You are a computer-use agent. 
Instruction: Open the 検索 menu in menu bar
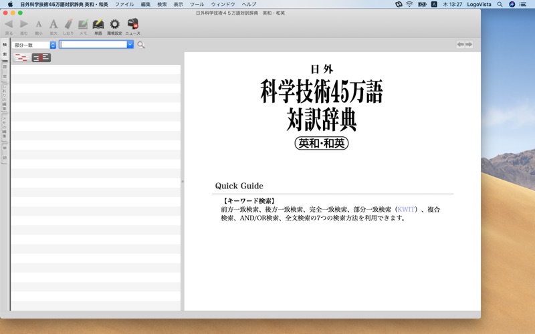pos(162,4)
